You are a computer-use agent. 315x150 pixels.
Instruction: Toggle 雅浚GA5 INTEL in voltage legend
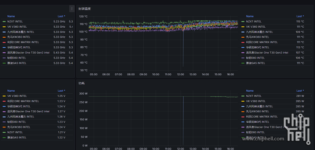click(x=17, y=137)
